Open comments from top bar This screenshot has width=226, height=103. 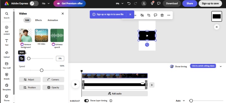(159, 3)
